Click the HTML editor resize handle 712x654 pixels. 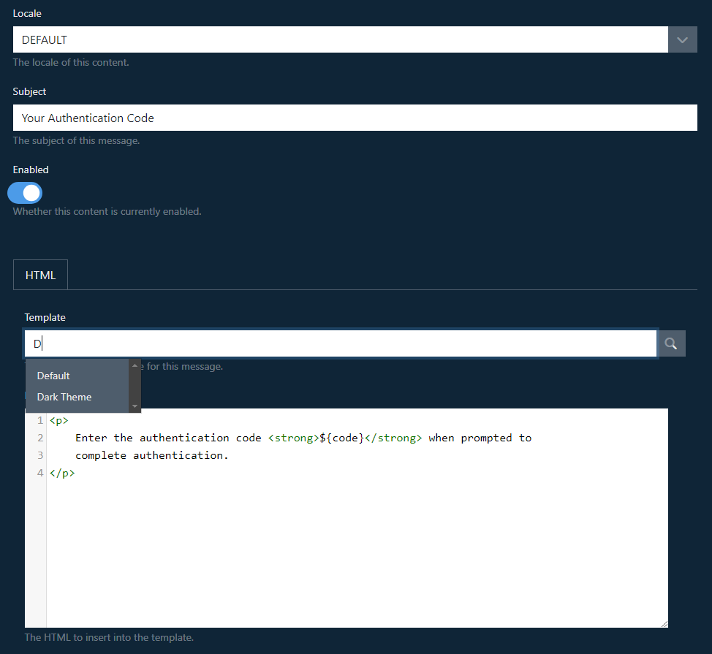pyautogui.click(x=663, y=623)
